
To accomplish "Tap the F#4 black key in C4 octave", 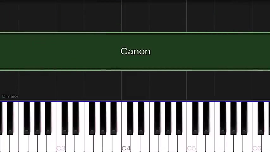I will point(157,118).
